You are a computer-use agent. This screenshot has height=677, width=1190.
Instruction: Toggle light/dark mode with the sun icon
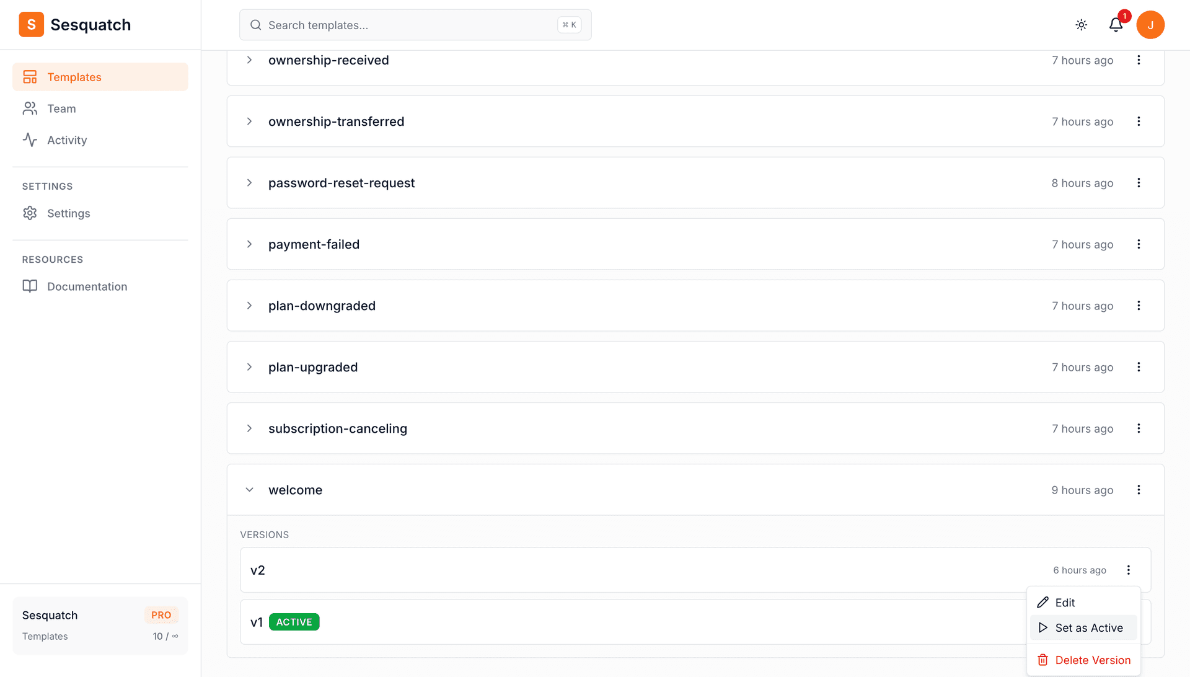tap(1081, 25)
